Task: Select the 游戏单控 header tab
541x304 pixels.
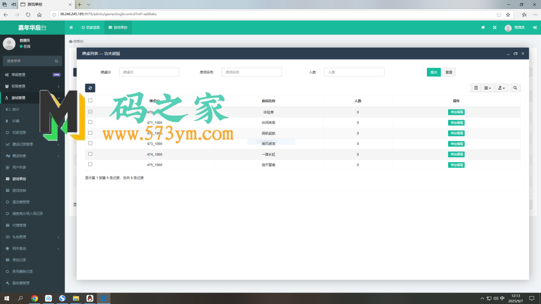Action: click(118, 27)
